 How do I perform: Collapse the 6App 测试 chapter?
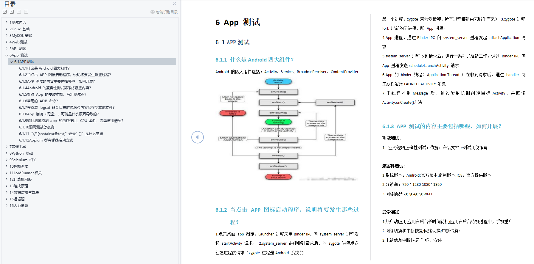point(7,55)
